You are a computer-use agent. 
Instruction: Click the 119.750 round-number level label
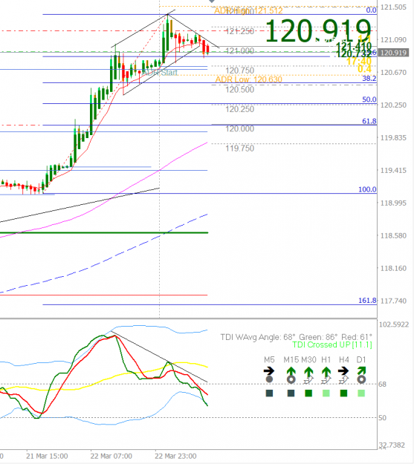(240, 148)
